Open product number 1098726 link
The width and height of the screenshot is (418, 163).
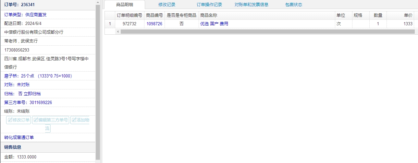[154, 24]
